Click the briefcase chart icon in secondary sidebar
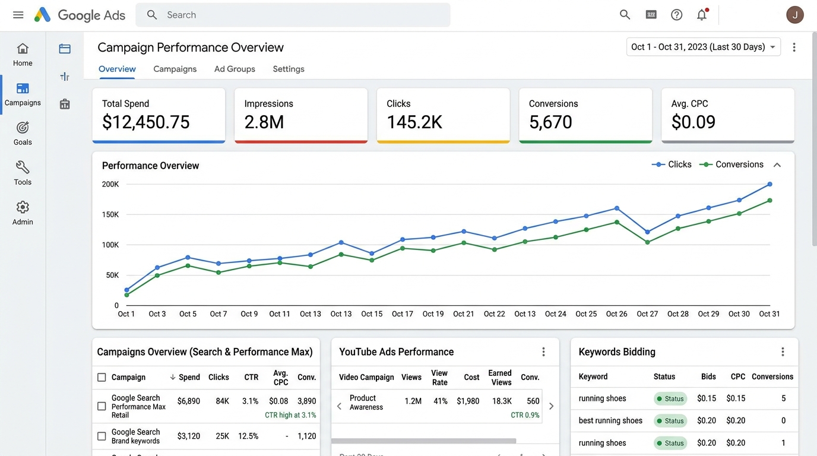The width and height of the screenshot is (817, 456). [x=65, y=104]
